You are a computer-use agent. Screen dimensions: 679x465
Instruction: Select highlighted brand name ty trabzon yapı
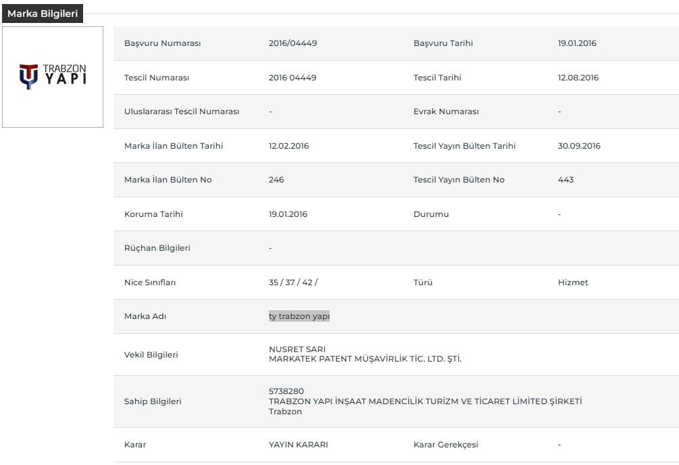[299, 316]
